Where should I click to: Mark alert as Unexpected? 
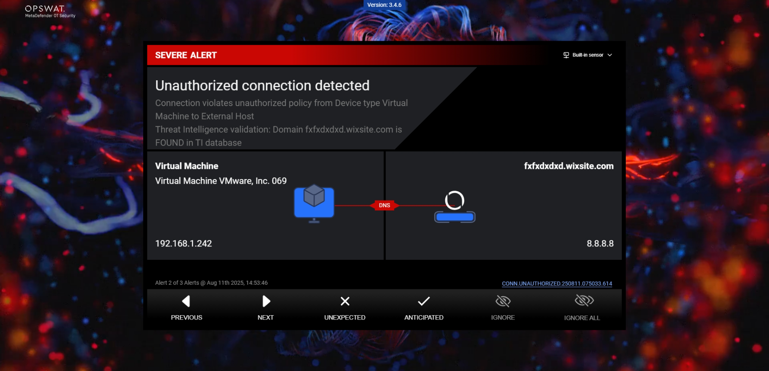[345, 308]
